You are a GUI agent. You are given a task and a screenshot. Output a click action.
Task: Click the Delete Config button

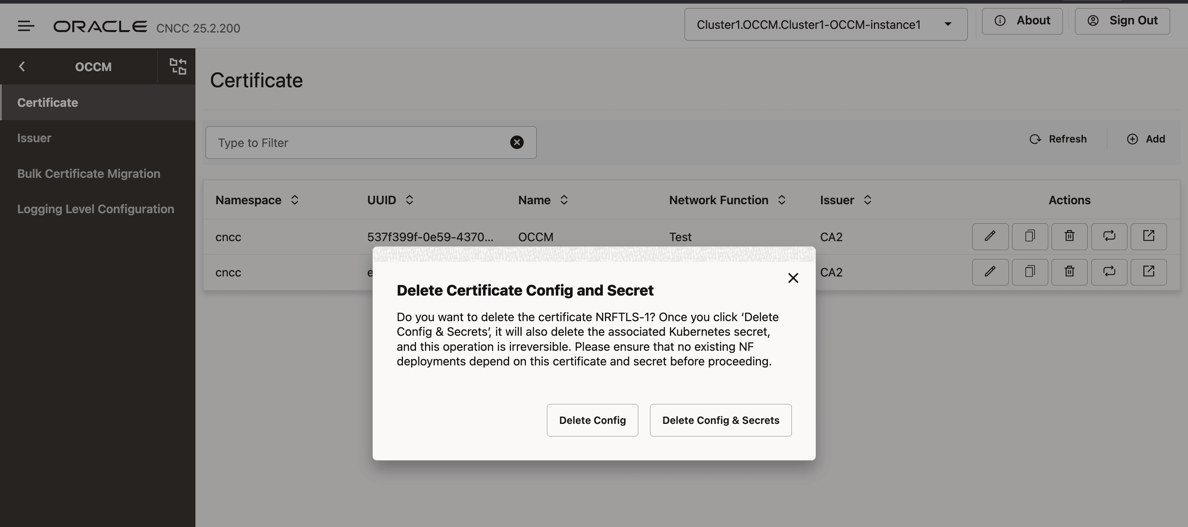click(592, 420)
